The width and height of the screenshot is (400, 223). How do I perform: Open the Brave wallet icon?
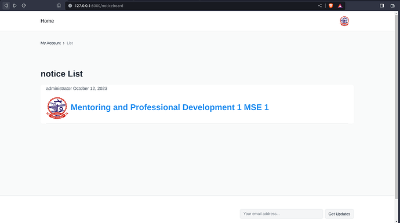pos(392,6)
